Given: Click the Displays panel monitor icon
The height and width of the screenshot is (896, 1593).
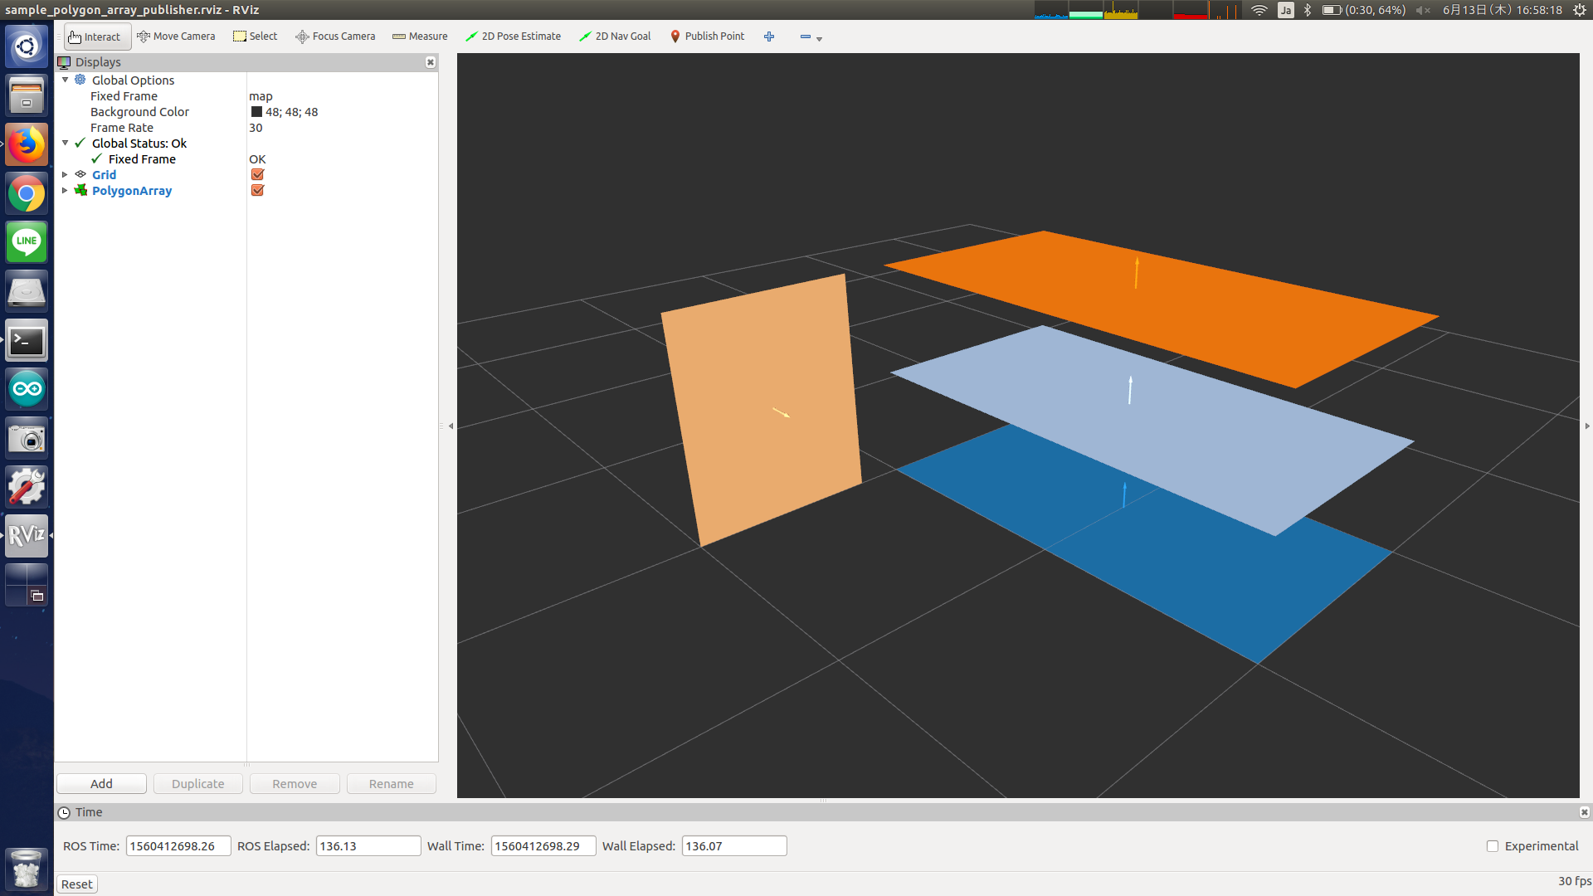Looking at the screenshot, I should coord(64,62).
